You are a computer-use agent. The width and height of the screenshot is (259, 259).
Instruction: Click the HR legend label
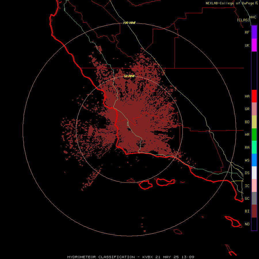(247, 135)
